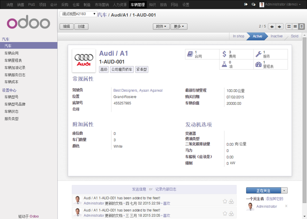Screen dimensions: 307x219
Task: Switch to list view icon
Action: (x=295, y=26)
